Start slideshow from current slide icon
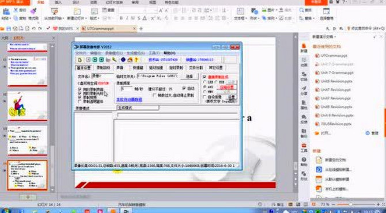Viewport: 386px width, 213px height. point(54,11)
